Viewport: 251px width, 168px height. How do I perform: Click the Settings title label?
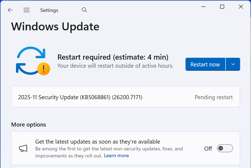coord(49,10)
